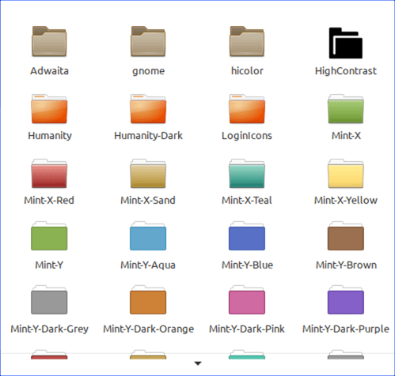Click the 'Mint-X-Yellow' label text
The image size is (395, 376).
pyautogui.click(x=346, y=201)
